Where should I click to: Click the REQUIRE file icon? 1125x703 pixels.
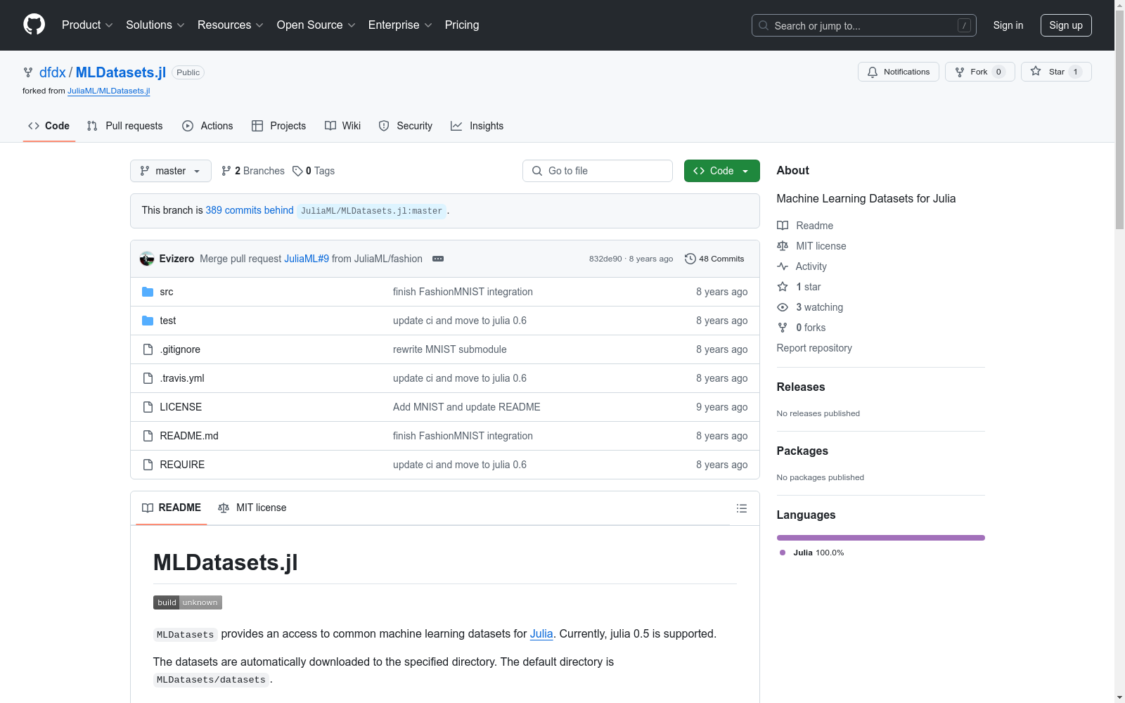pyautogui.click(x=148, y=465)
